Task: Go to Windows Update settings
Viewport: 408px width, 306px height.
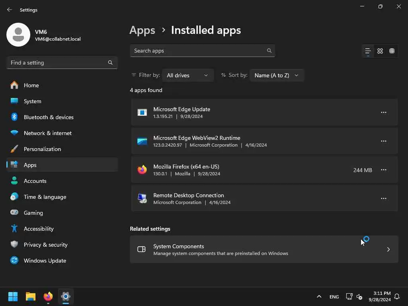Action: click(45, 261)
